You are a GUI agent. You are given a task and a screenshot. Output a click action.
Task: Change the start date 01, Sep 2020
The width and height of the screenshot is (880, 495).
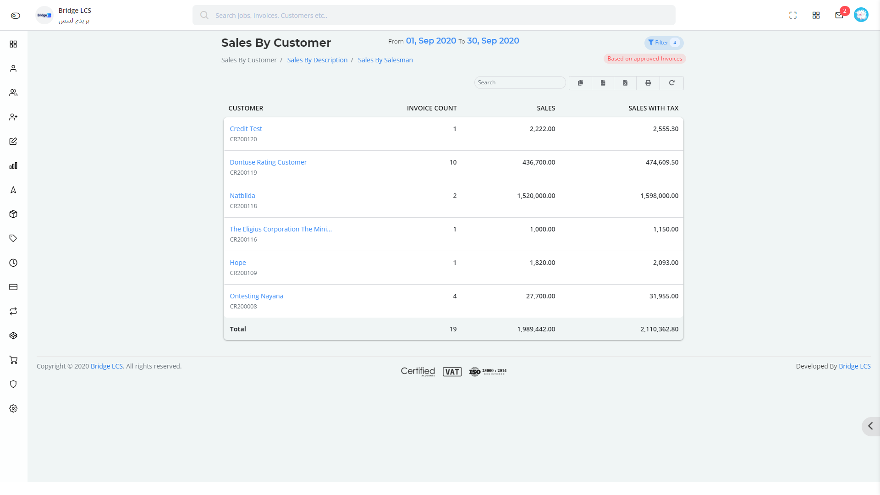(431, 41)
